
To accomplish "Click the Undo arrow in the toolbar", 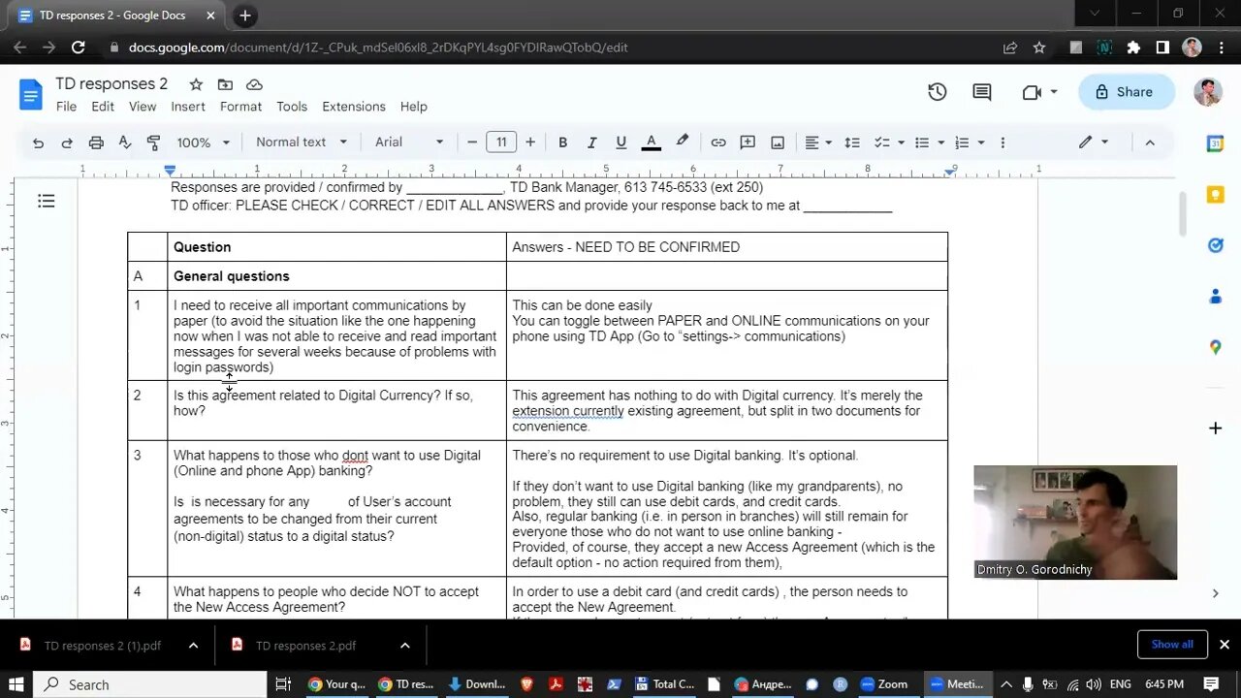I will 38,143.
